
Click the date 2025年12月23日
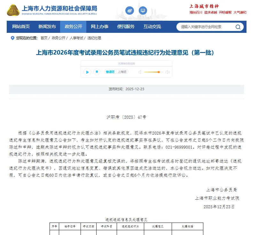point(219,207)
